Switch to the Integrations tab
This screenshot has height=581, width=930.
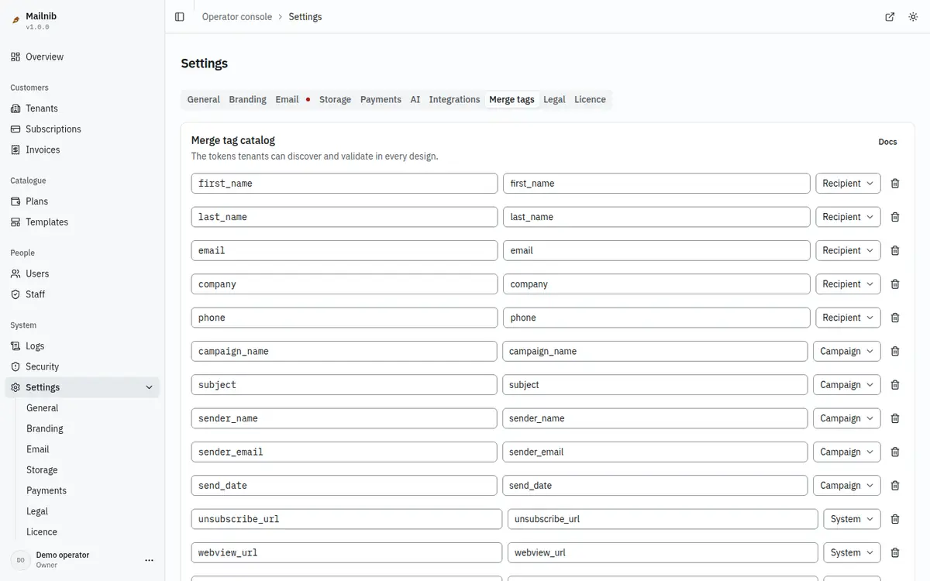pos(454,100)
